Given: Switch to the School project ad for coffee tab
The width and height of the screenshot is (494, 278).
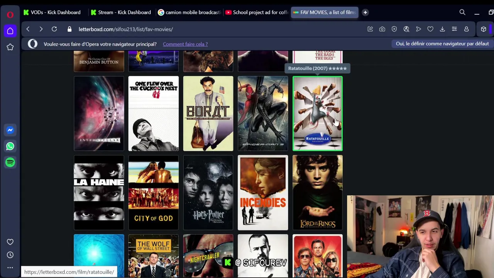Looking at the screenshot, I should click(x=257, y=12).
